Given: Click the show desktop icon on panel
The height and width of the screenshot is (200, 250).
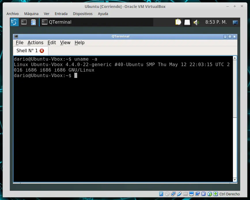Looking at the screenshot, I should tap(235, 22).
